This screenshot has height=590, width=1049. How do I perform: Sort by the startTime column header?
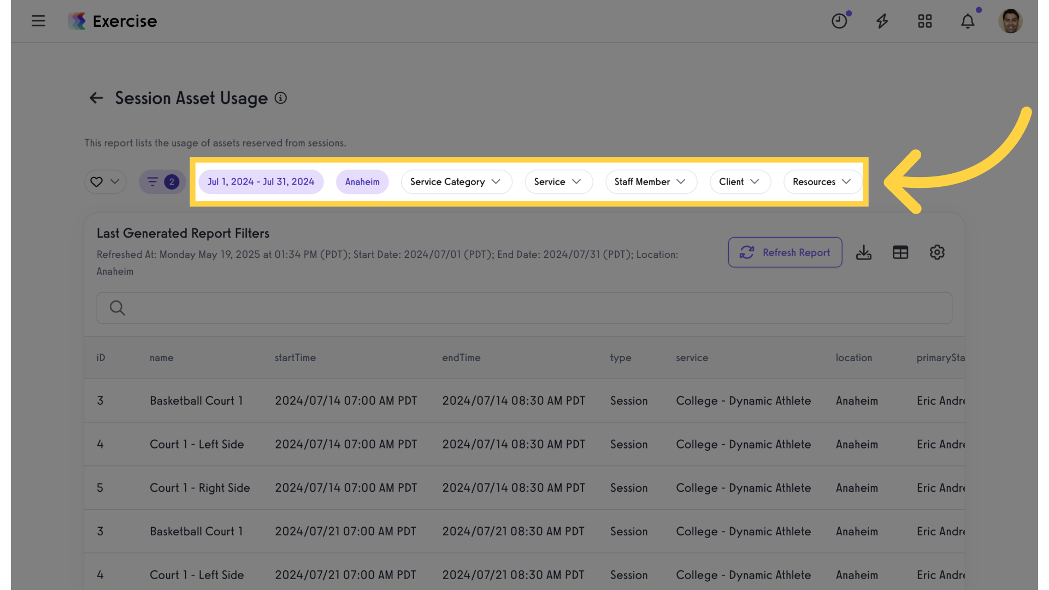[x=295, y=358]
